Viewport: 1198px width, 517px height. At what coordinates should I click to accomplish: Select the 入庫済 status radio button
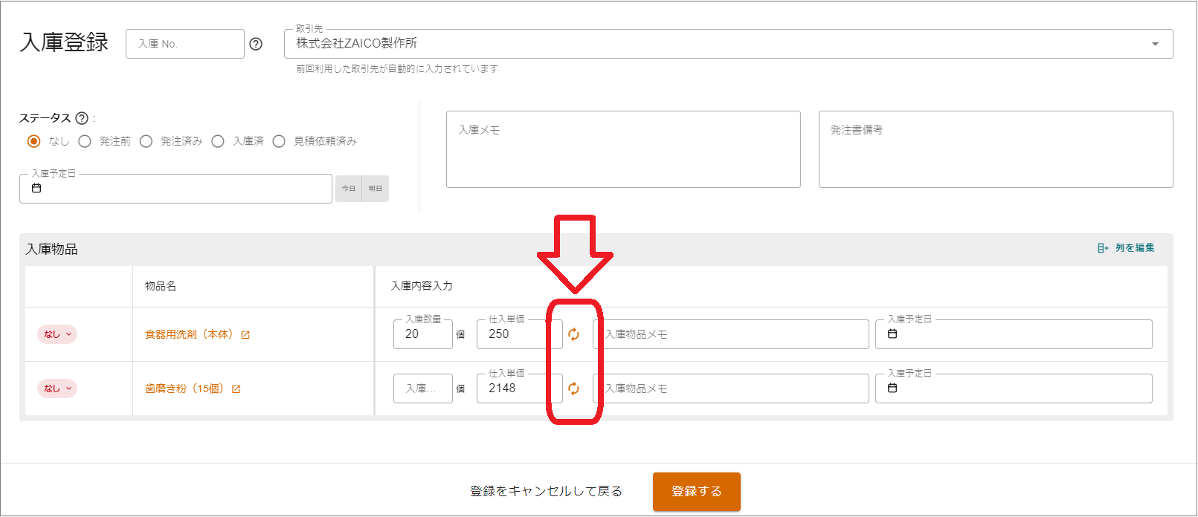218,141
